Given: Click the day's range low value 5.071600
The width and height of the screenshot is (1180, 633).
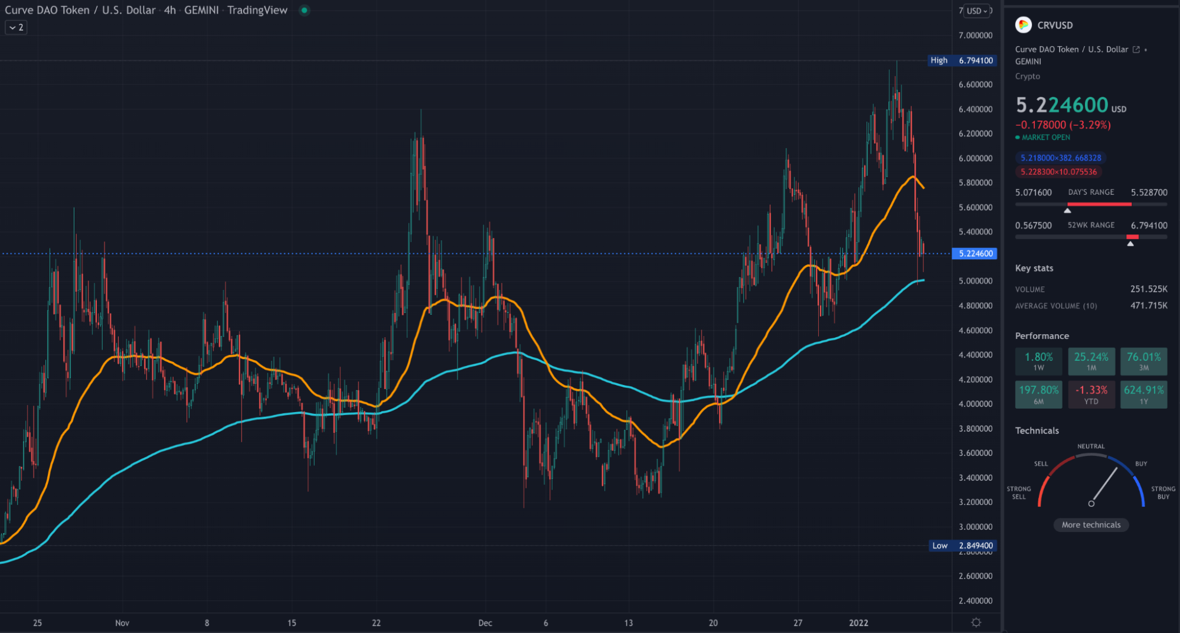Looking at the screenshot, I should (x=1033, y=192).
